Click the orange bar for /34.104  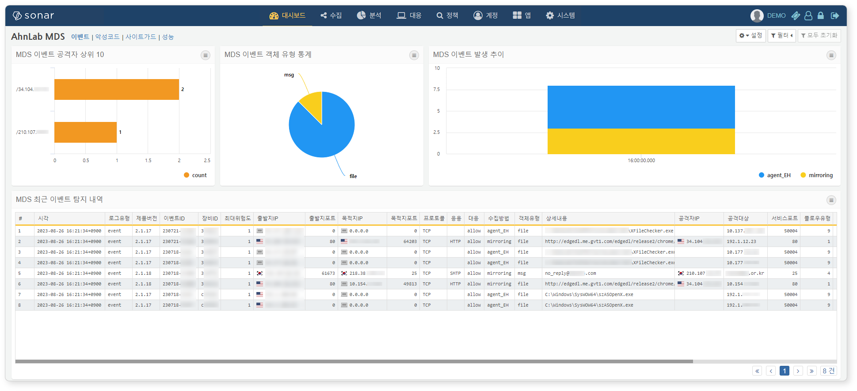tap(117, 89)
